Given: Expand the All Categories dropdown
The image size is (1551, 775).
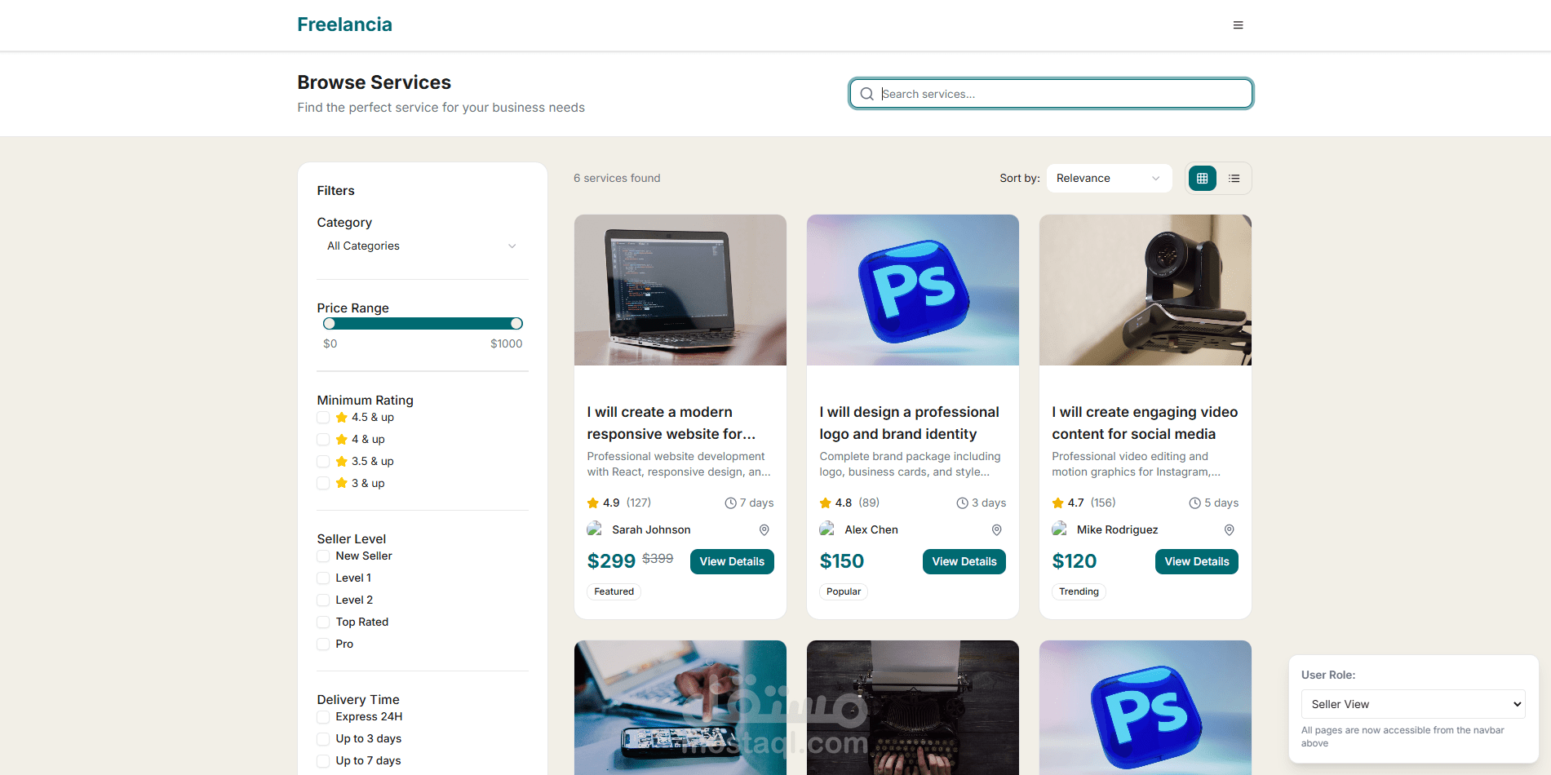Looking at the screenshot, I should (x=422, y=246).
